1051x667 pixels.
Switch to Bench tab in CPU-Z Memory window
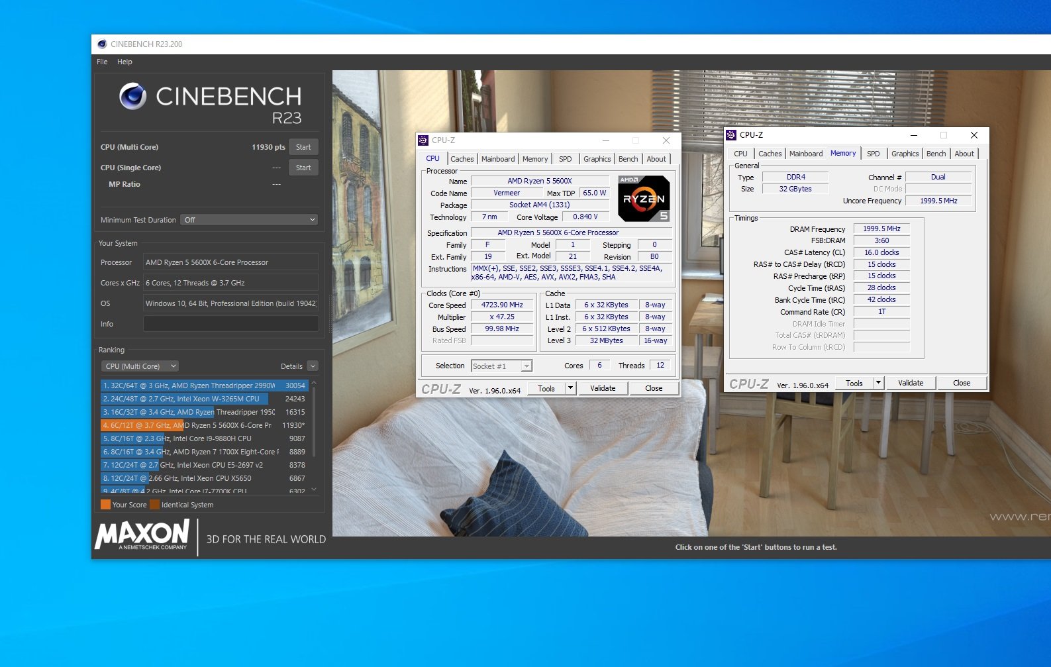tap(936, 154)
